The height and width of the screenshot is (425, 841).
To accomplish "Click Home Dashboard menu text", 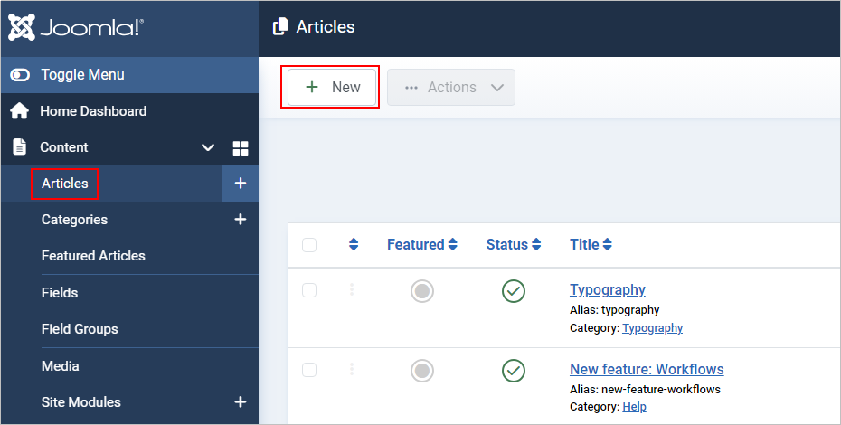I will (x=93, y=111).
